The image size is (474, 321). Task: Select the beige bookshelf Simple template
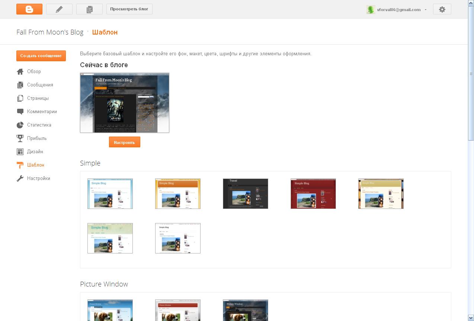pos(381,194)
